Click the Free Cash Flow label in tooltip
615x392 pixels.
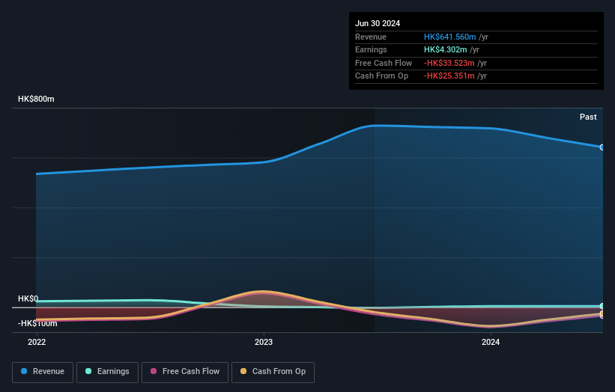(x=384, y=63)
